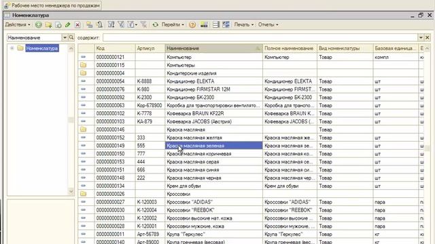Viewport: 435px width, 244px height.
Task: Click the Add new group folder icon
Action: pyautogui.click(x=48, y=25)
